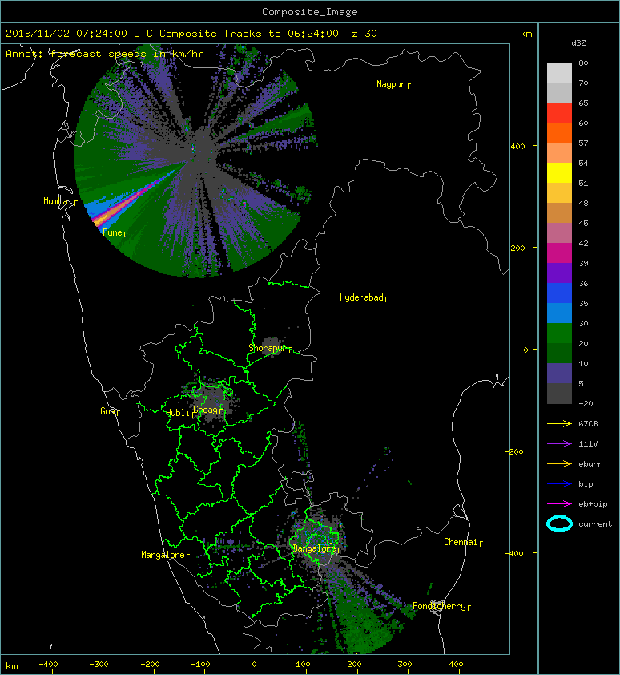
Task: Click the -20 value on the dBZ scale
Action: (586, 404)
